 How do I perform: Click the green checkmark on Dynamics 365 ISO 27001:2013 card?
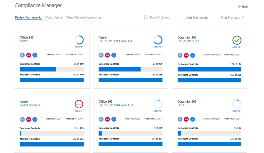click(237, 40)
